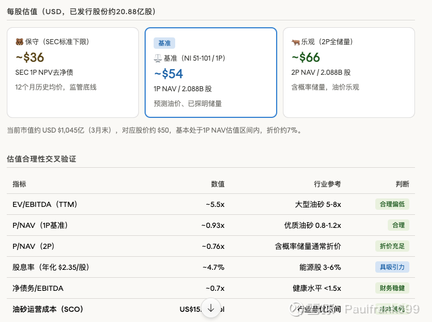Select the 基准 ~$54 valuation card
This screenshot has width=432, height=322.
(x=211, y=73)
